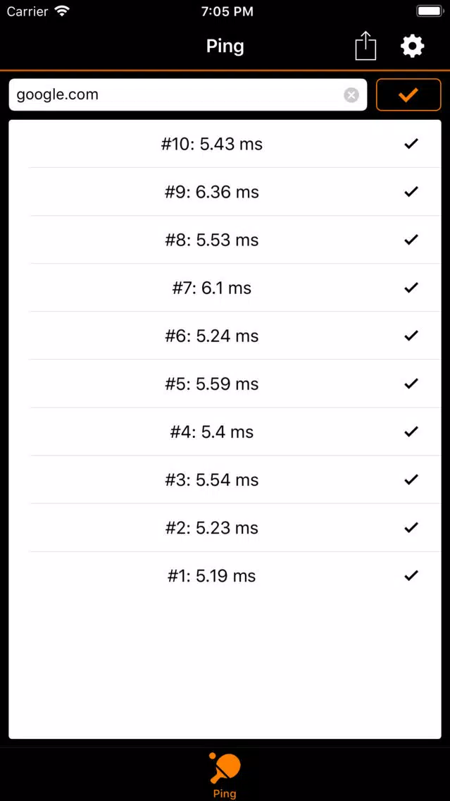Clear the google.com text field
Screen dimensions: 450x801
tap(351, 95)
